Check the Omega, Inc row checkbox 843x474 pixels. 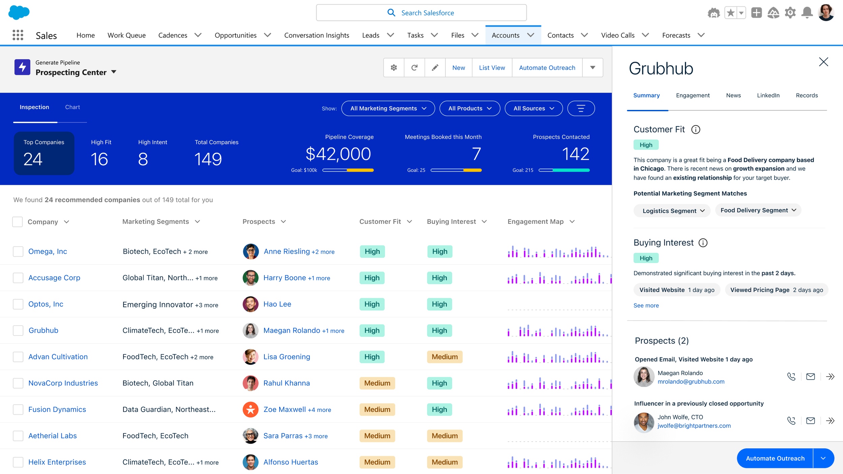point(18,251)
